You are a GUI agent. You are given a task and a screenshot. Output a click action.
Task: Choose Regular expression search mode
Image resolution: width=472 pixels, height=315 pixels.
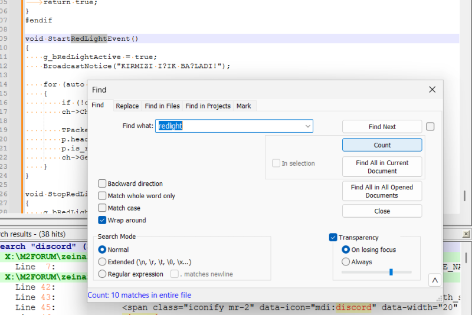click(103, 274)
